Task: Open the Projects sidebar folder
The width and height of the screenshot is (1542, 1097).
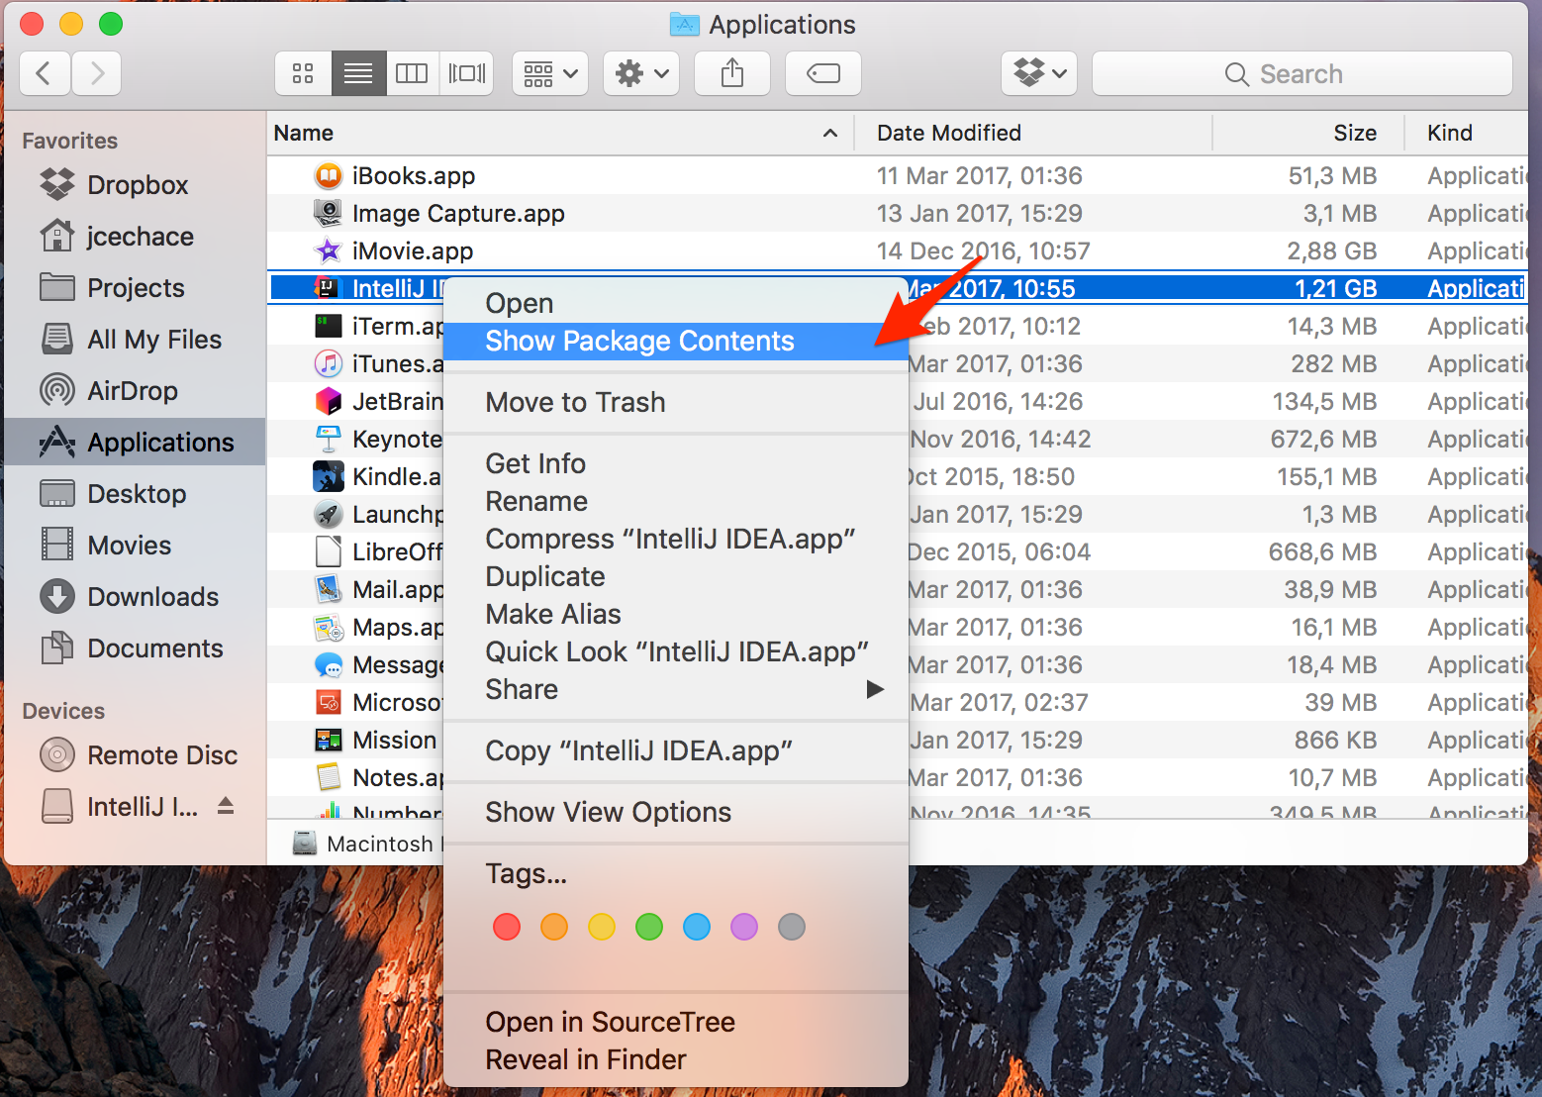Action: (x=135, y=288)
